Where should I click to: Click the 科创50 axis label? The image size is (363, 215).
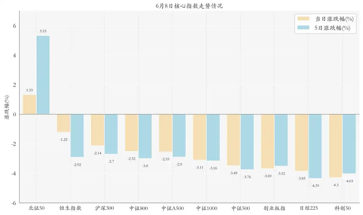pos(343,208)
